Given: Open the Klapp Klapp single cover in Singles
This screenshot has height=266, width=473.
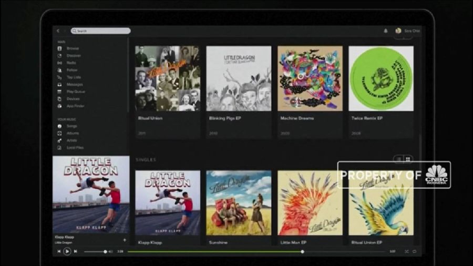Looking at the screenshot, I should [x=168, y=203].
